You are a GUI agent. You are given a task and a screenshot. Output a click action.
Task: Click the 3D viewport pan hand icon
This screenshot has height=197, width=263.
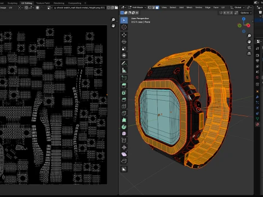[x=249, y=42]
